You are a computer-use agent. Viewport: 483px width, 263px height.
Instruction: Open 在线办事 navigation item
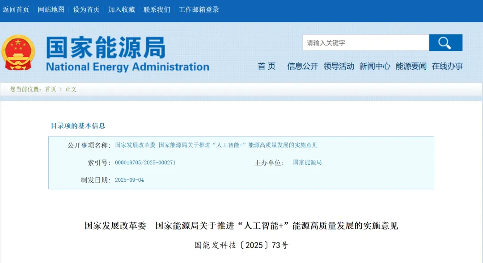coord(447,66)
